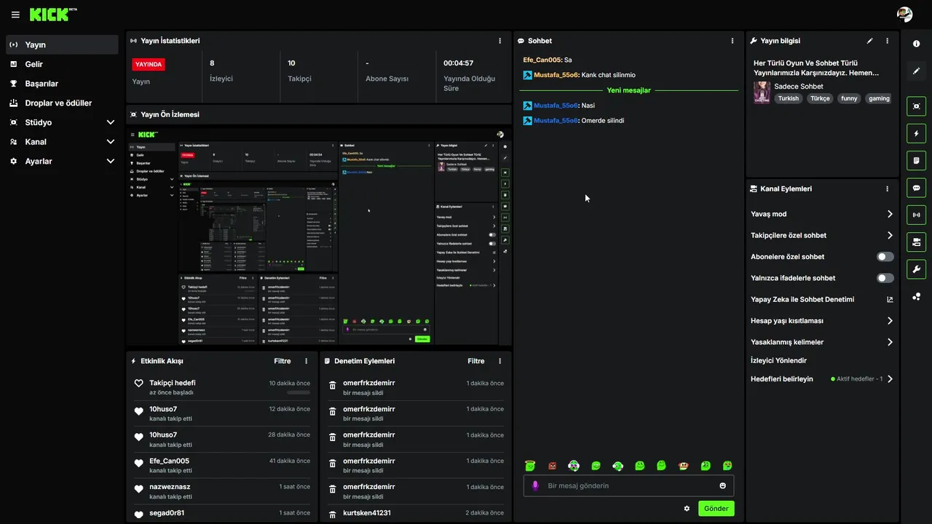Open Yapay Zeka ile Sohbet Denetimi external link
This screenshot has width=932, height=524.
(x=890, y=299)
